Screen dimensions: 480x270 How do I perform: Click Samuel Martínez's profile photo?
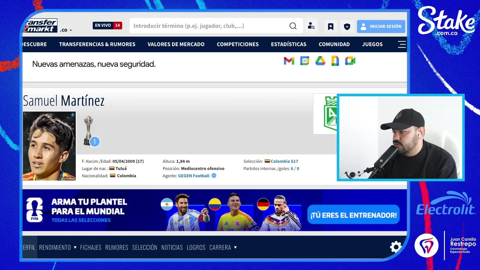point(49,146)
